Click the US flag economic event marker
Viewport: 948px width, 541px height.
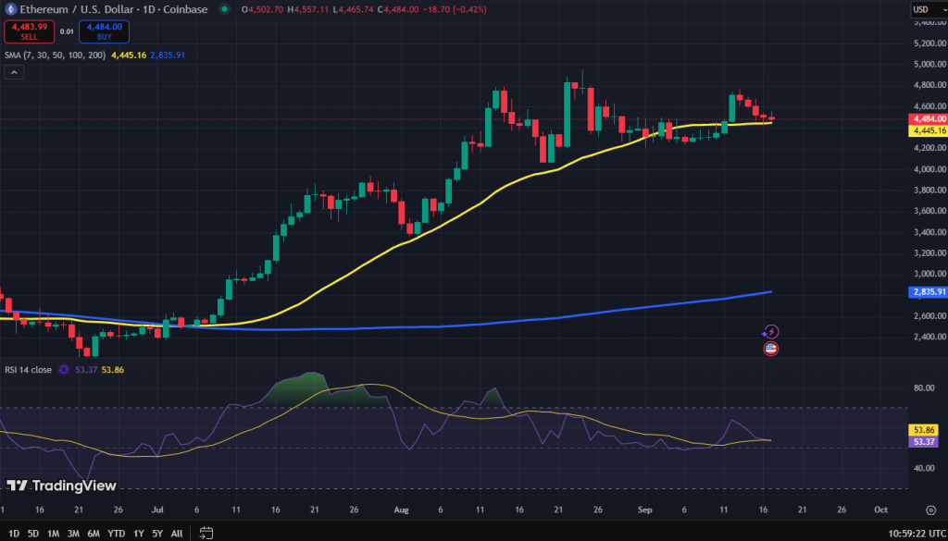(x=769, y=349)
